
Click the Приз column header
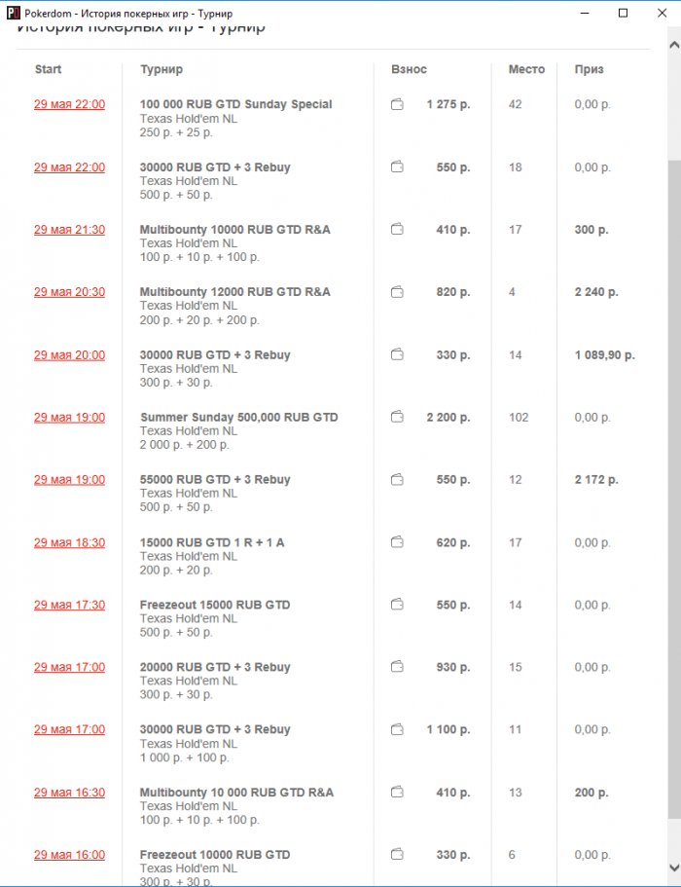click(589, 70)
